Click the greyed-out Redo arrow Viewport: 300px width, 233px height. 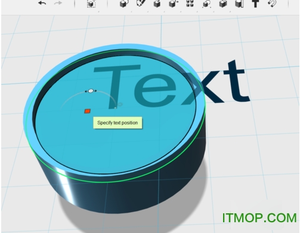[58, 3]
